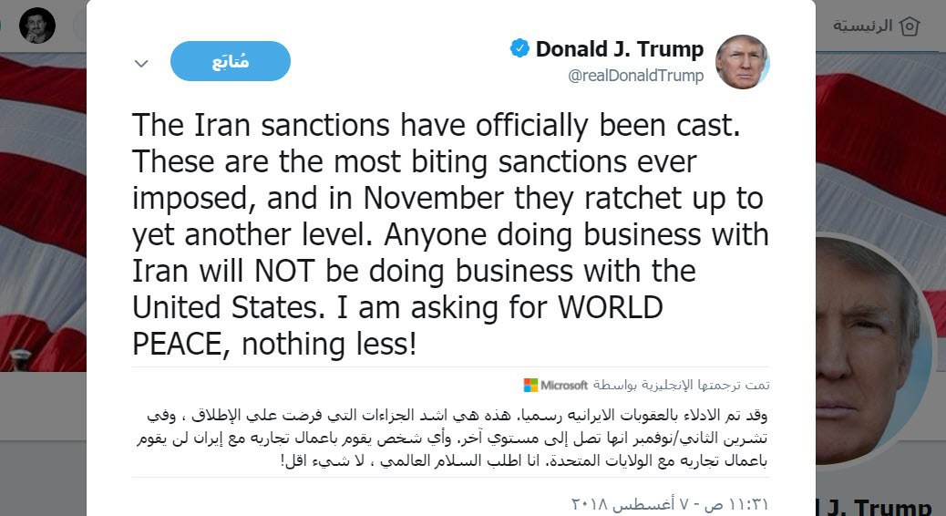Click the Microsoft logo in translation credit
Viewport: 946px width, 516px height.
pyautogui.click(x=530, y=385)
